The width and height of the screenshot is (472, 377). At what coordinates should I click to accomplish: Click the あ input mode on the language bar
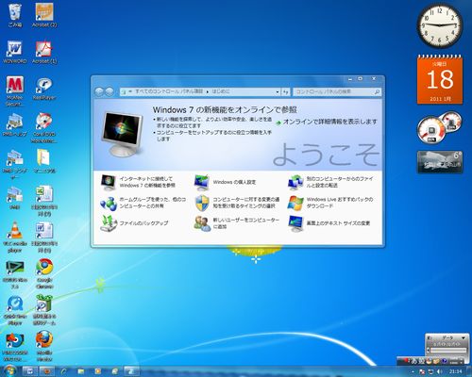tap(413, 361)
